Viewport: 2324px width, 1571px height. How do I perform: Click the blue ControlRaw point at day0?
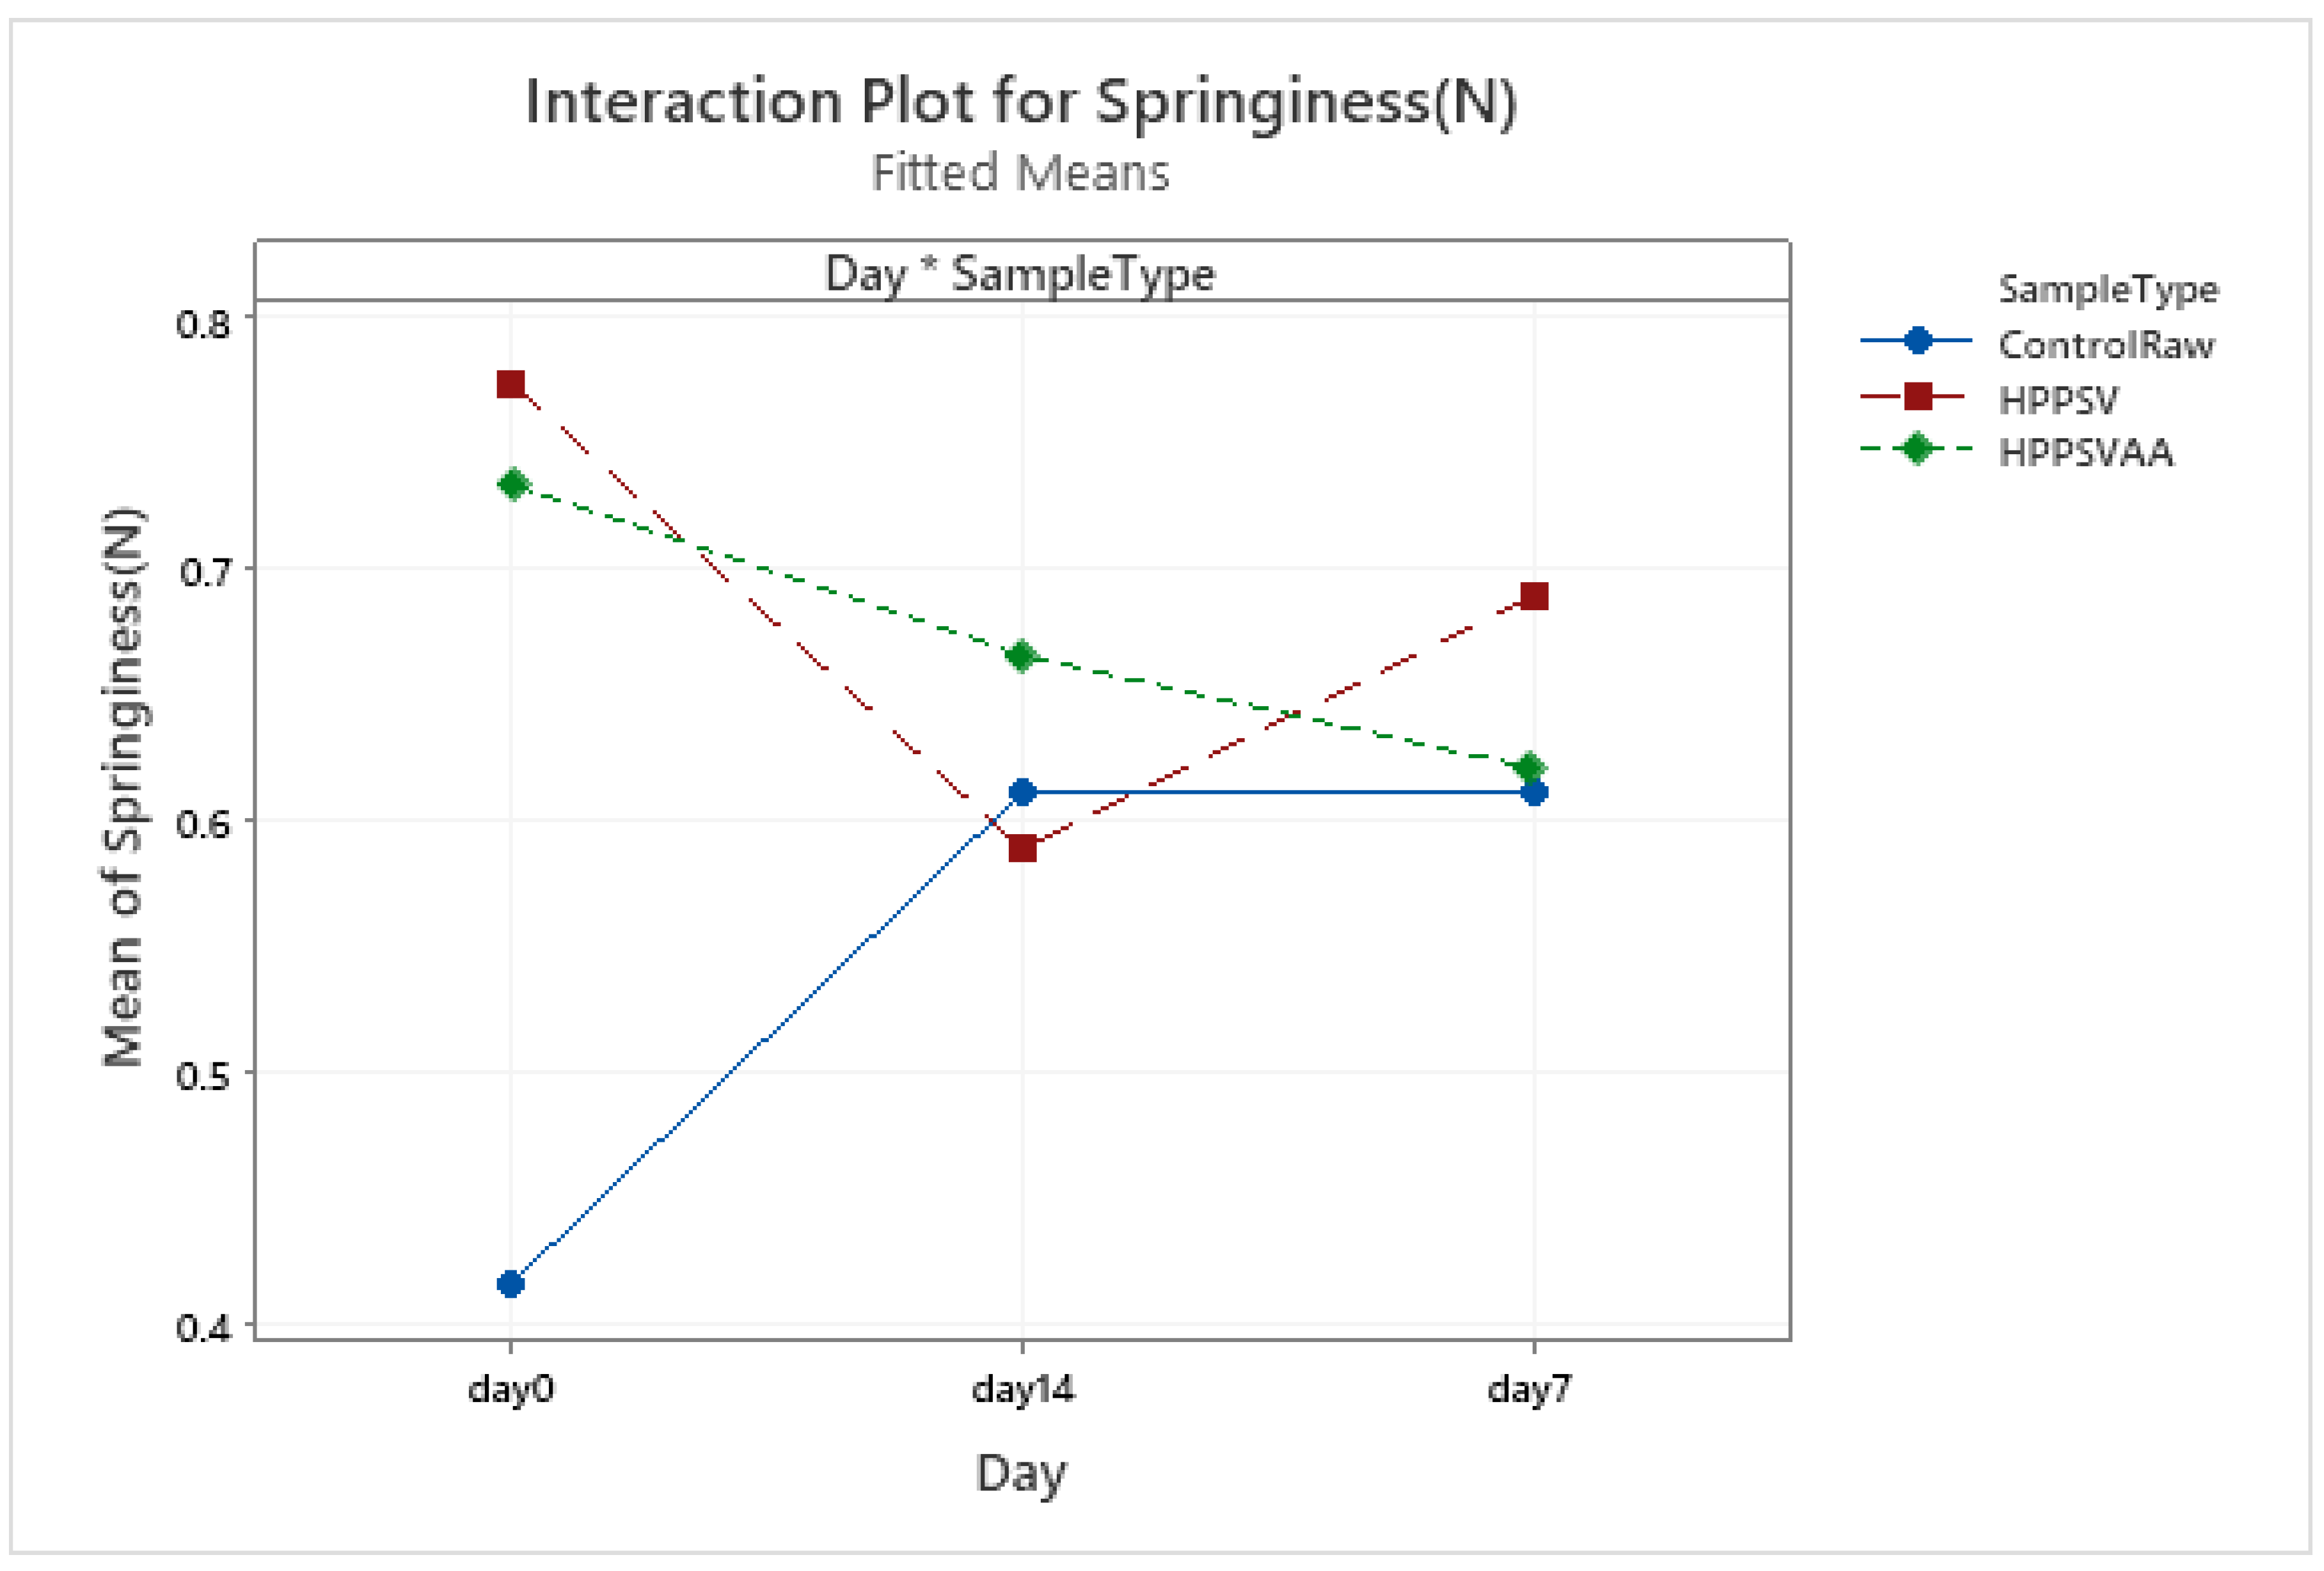pos(510,1283)
